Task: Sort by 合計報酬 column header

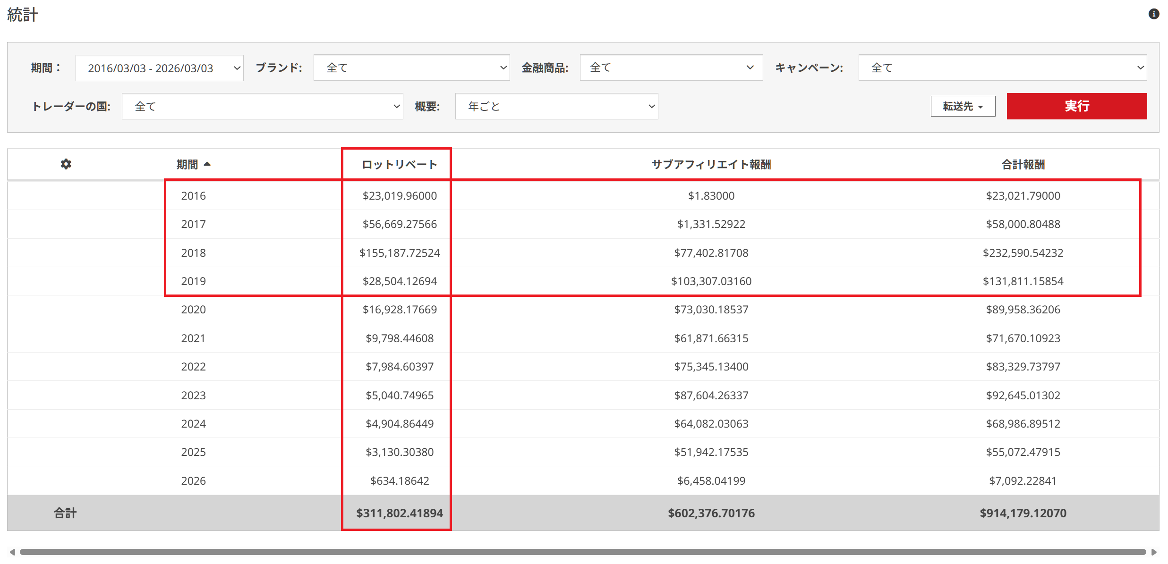Action: click(1023, 164)
